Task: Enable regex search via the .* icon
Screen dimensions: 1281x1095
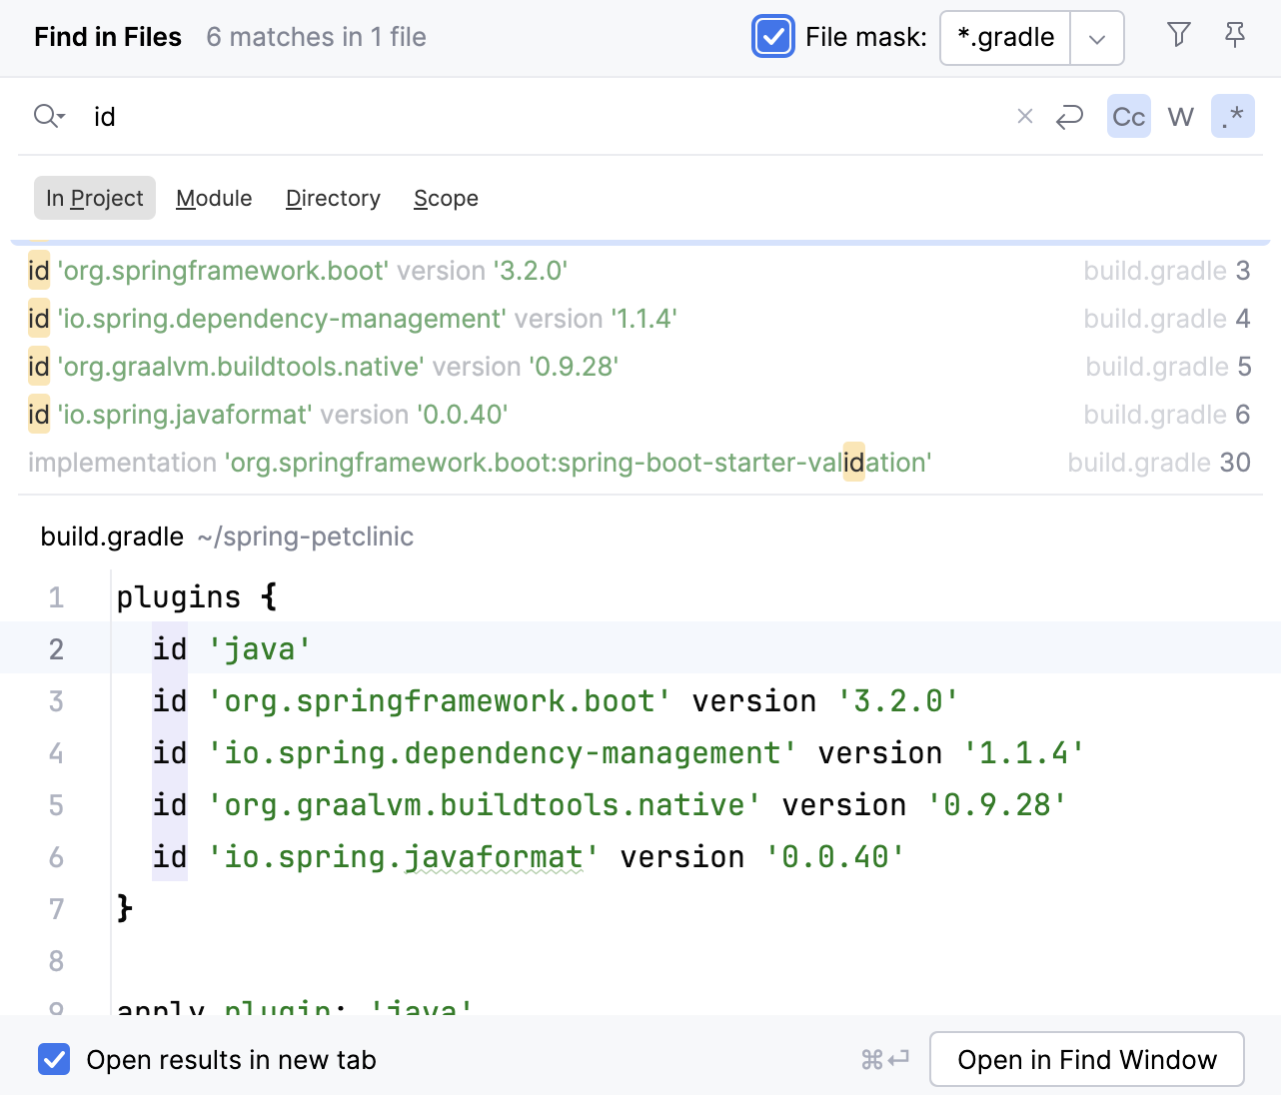Action: click(x=1233, y=116)
